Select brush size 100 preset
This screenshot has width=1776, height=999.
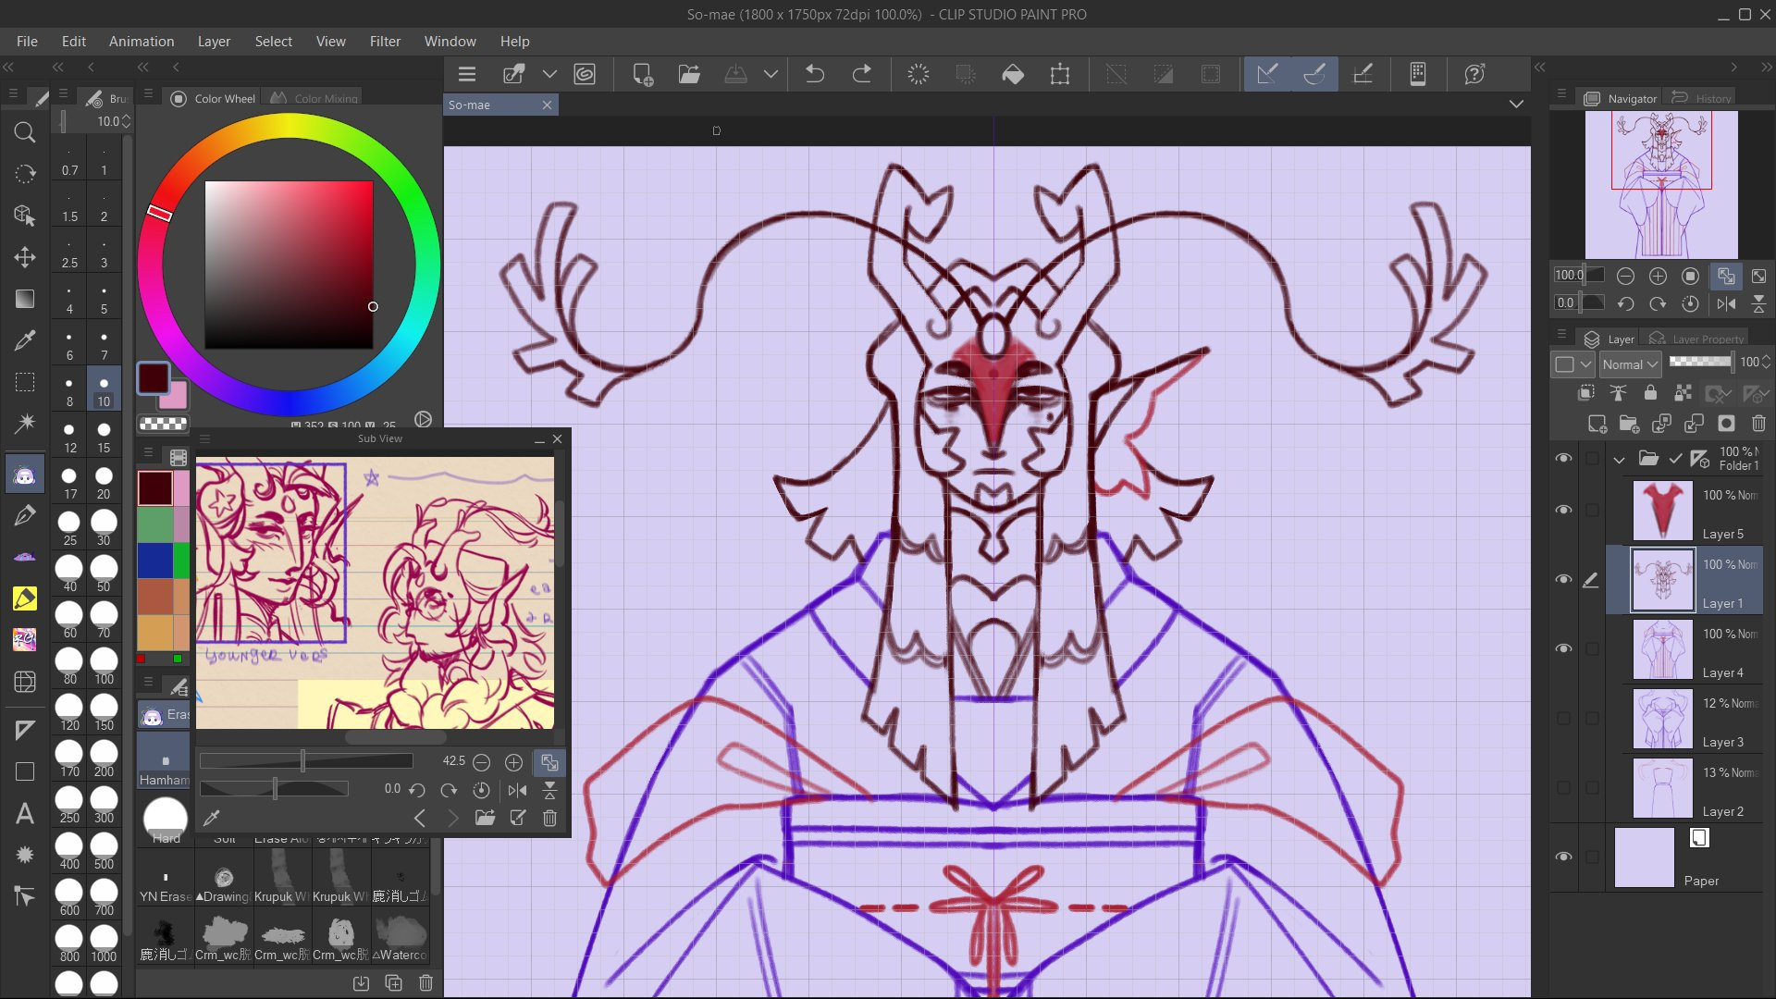click(104, 666)
